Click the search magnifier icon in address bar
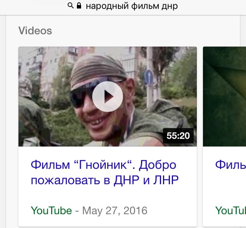 (70, 6)
